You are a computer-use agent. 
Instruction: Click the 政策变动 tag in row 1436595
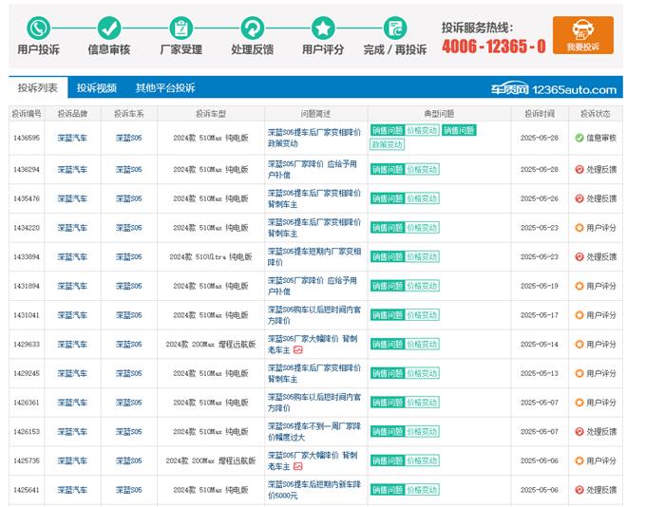click(x=387, y=144)
